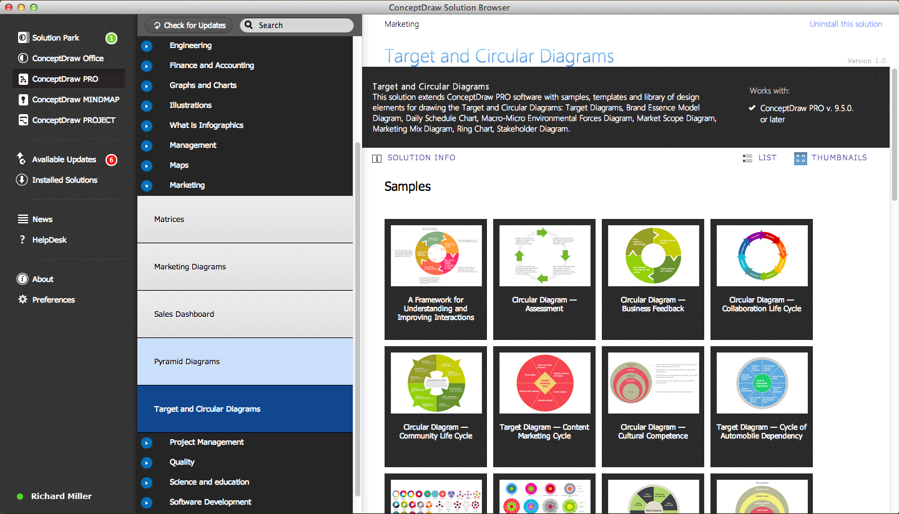899x514 pixels.
Task: Click the ConceptDraw Office icon
Action: pos(23,59)
